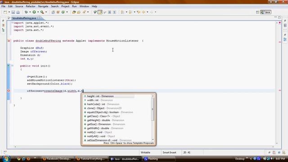Collapse the import statements fold marker
The width and height of the screenshot is (288, 162).
point(12,23)
